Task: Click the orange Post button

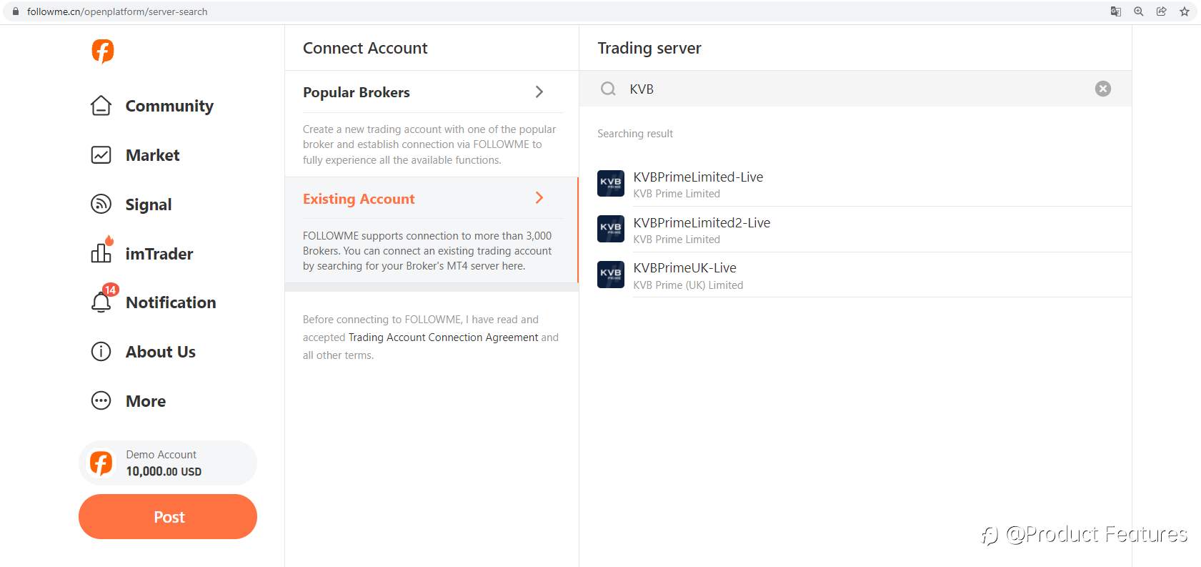Action: pyautogui.click(x=168, y=517)
